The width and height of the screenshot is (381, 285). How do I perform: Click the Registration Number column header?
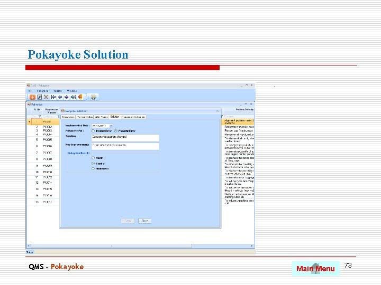pyautogui.click(x=51, y=111)
